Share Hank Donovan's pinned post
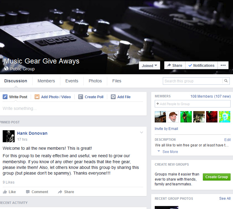This screenshot has width=233, height=209. [66, 192]
